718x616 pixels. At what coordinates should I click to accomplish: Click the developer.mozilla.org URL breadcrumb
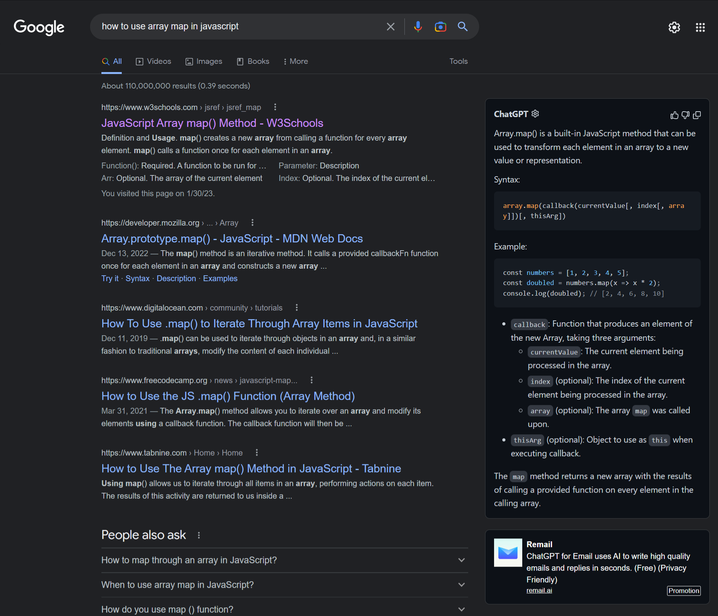click(170, 223)
